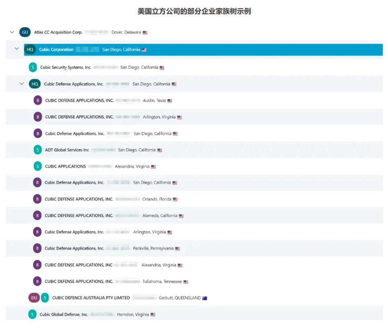388x329 pixels.
Task: Open CUBIC DEFENCE AUSTRALIA PTY LIMITED
Action: [91, 298]
